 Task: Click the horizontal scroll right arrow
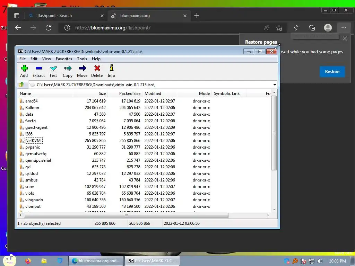point(268,215)
